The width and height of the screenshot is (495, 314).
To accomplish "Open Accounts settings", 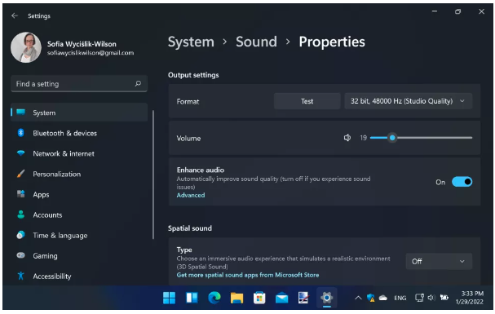I will pyautogui.click(x=79, y=215).
